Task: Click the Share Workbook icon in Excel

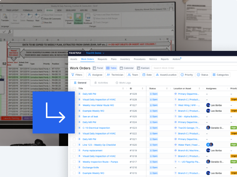Action: [x=88, y=19]
